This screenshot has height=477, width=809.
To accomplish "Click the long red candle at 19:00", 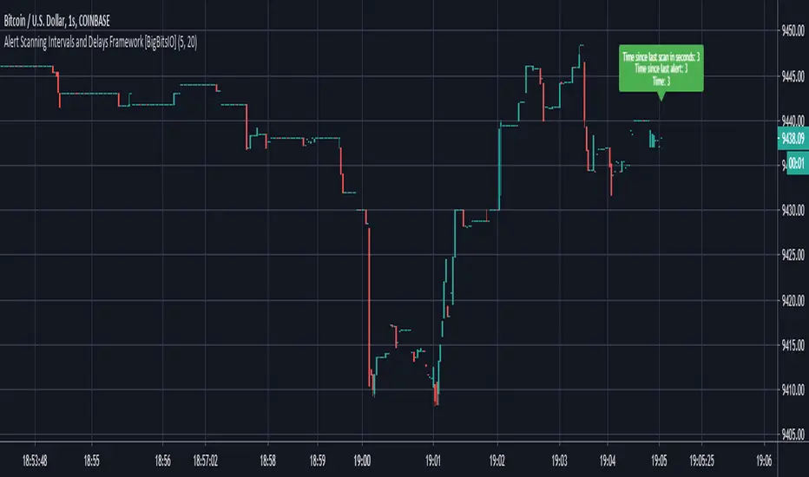I will 369,295.
